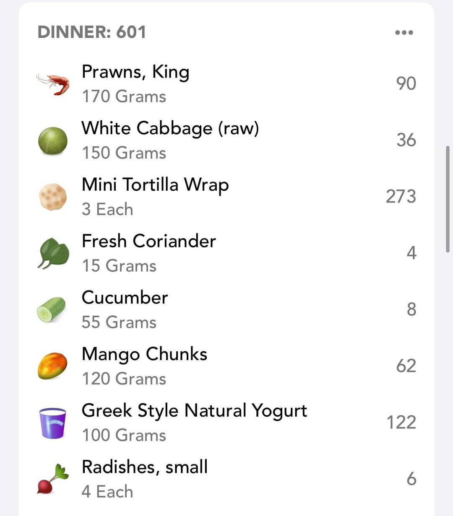The width and height of the screenshot is (453, 516).
Task: Open the Prawns, King entry
Action: (x=135, y=72)
